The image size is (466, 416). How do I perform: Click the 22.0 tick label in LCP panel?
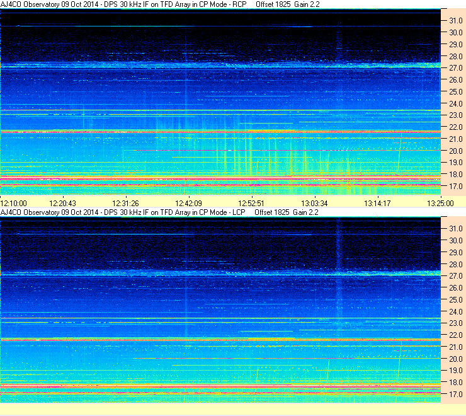(x=455, y=335)
